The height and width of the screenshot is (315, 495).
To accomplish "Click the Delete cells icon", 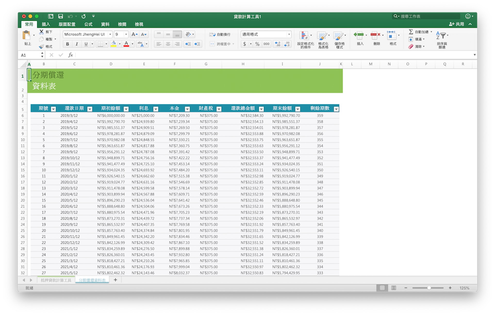I will (x=375, y=35).
